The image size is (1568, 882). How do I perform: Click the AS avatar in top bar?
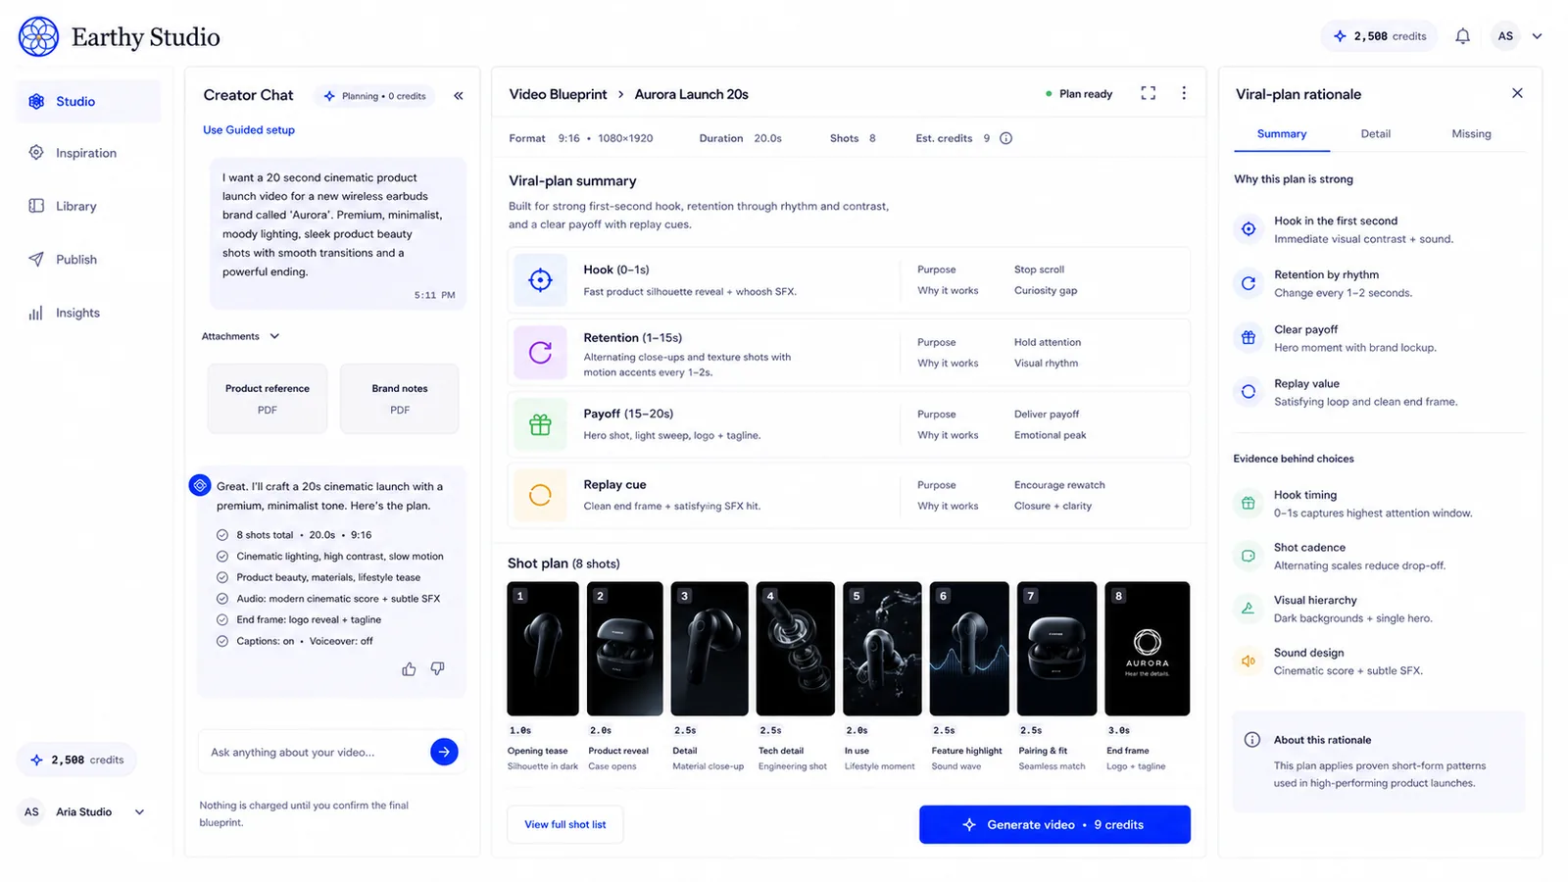pyautogui.click(x=1505, y=36)
